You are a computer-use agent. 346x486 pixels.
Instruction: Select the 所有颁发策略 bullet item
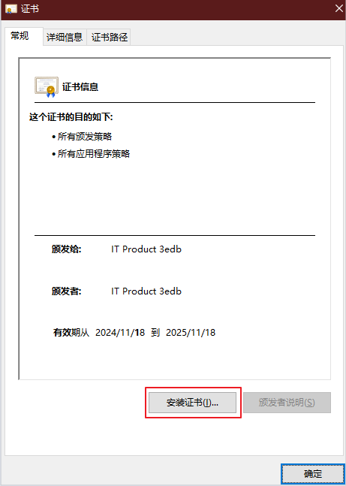[82, 137]
